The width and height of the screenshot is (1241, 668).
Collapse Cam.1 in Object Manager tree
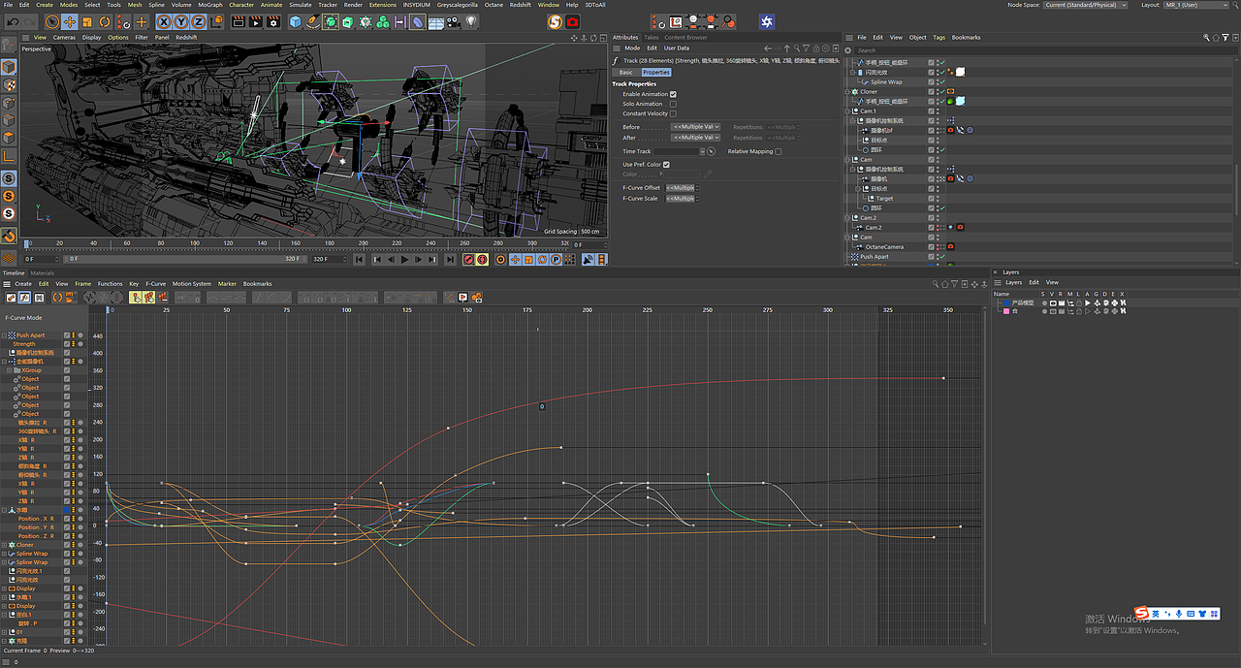point(849,111)
